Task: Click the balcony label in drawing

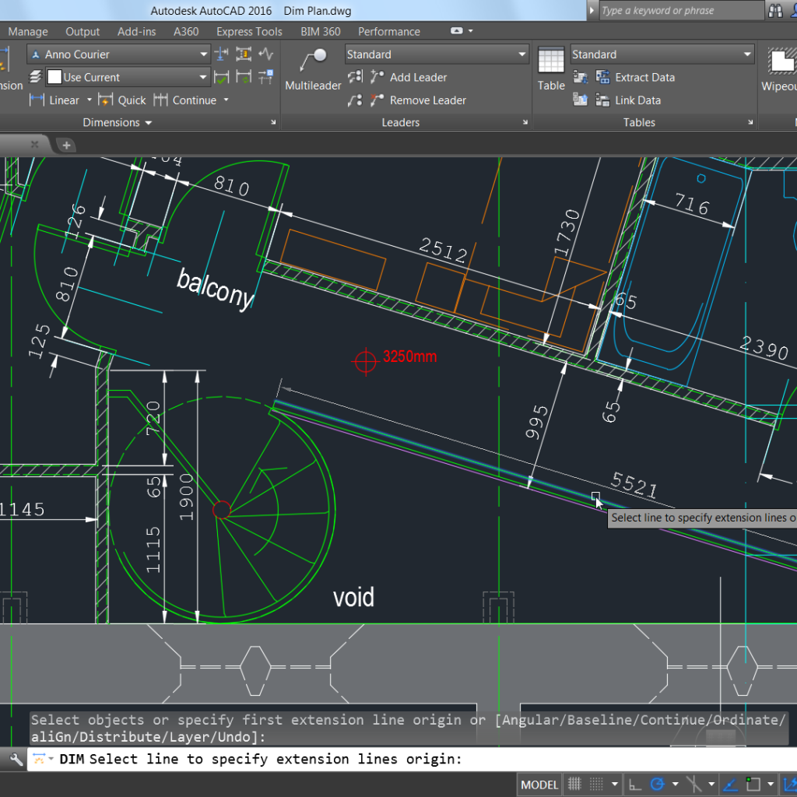Action: click(216, 289)
